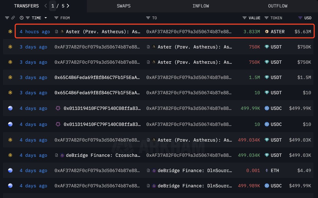Click the 0.001 red value
Screen dimensions: 318x198
(253, 170)
